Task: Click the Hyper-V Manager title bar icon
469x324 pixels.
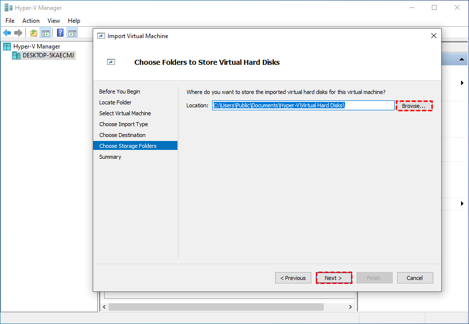Action: point(8,7)
